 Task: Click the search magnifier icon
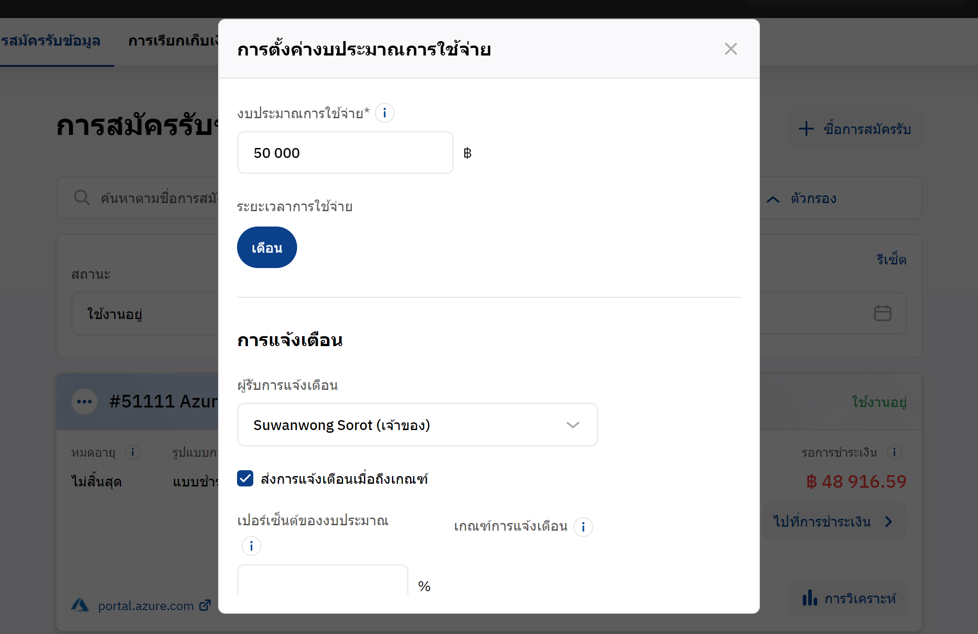(x=82, y=198)
